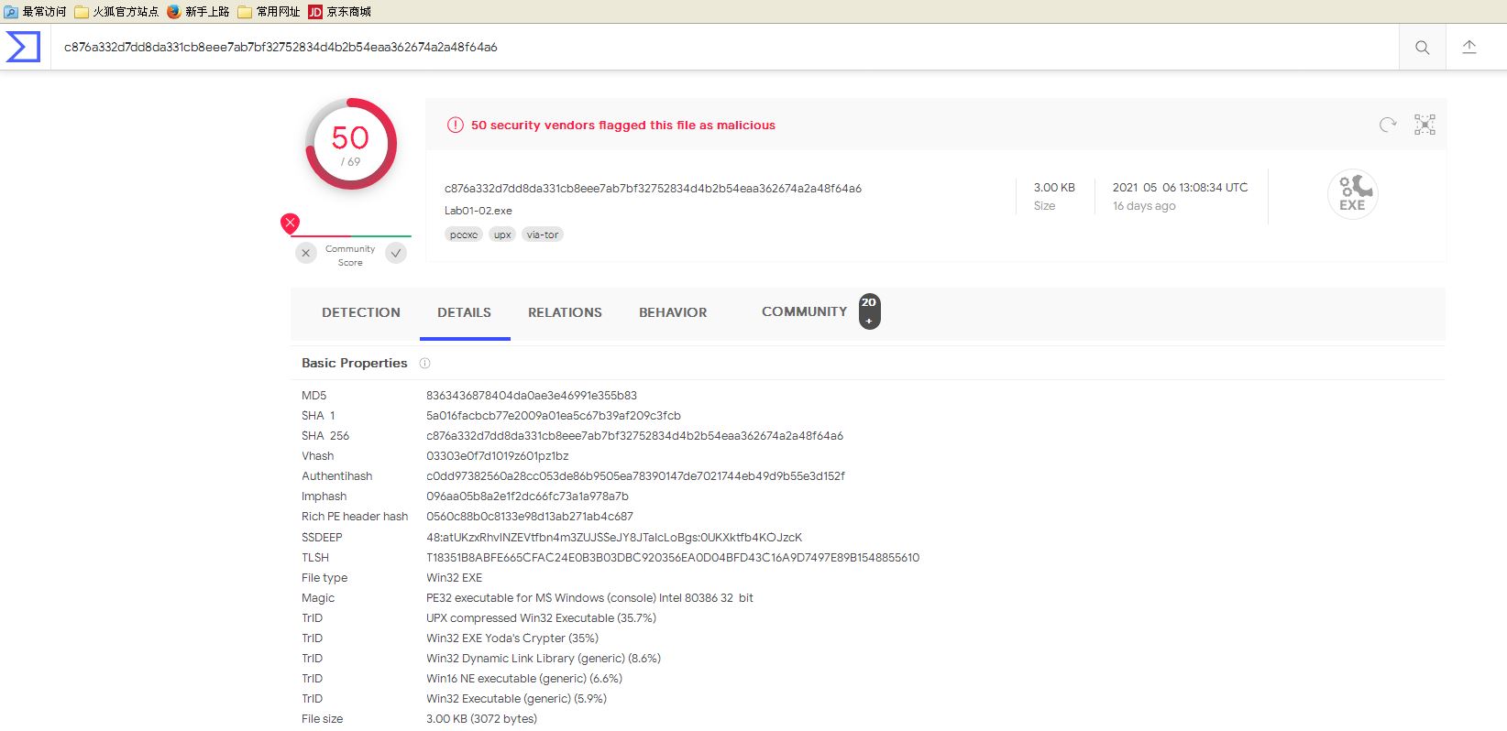Click the 50/69 detection score gauge
This screenshot has height=731, width=1507.
[x=351, y=144]
